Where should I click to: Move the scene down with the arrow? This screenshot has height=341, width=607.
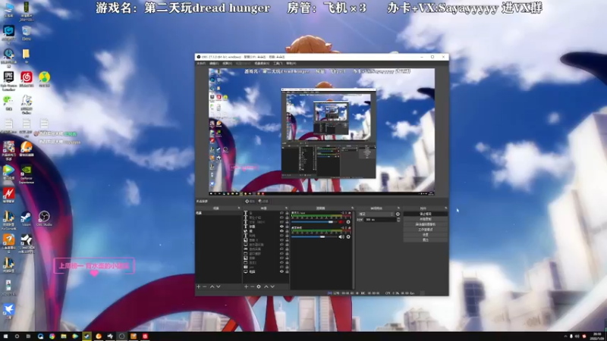point(219,286)
